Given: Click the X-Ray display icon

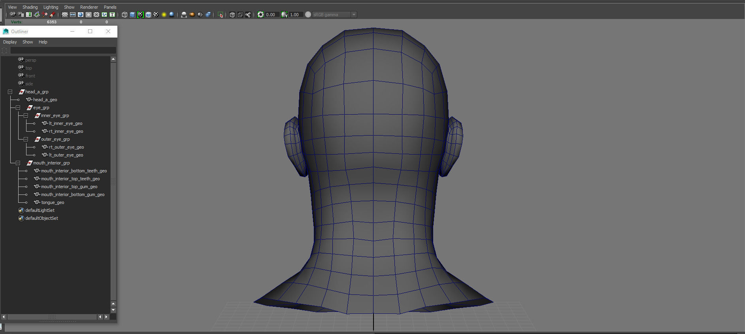Looking at the screenshot, I should 232,15.
